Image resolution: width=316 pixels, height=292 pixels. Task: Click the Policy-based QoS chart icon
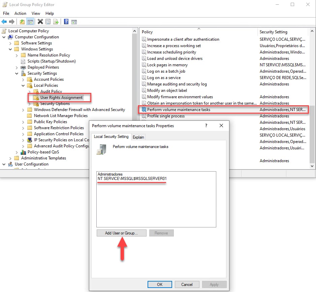[x=23, y=152]
